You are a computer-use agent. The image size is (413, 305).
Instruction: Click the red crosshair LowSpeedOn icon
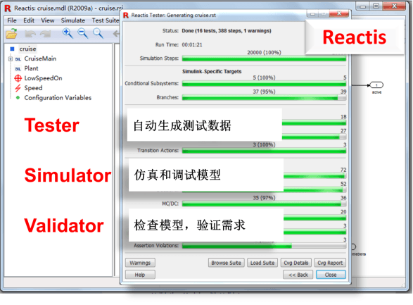click(18, 78)
